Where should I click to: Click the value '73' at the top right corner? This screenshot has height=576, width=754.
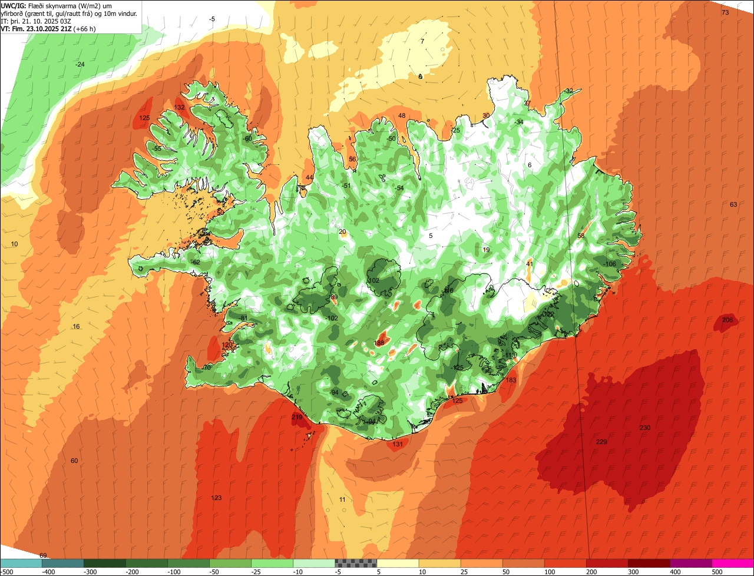[725, 12]
